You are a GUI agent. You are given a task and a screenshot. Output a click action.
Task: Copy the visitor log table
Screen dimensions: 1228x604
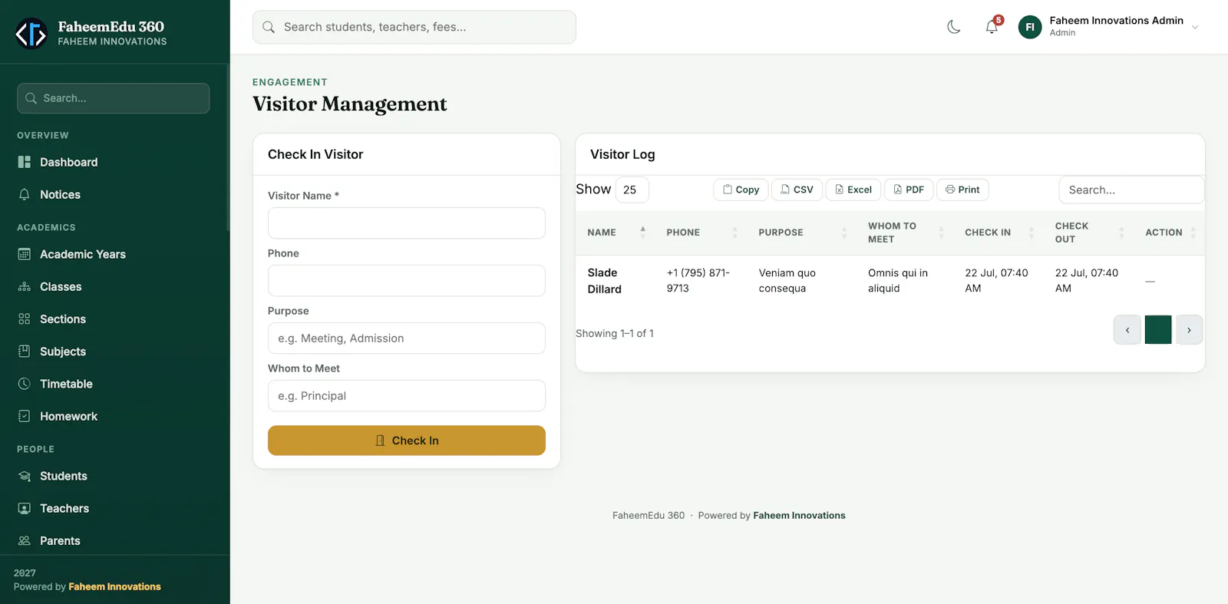(x=741, y=190)
